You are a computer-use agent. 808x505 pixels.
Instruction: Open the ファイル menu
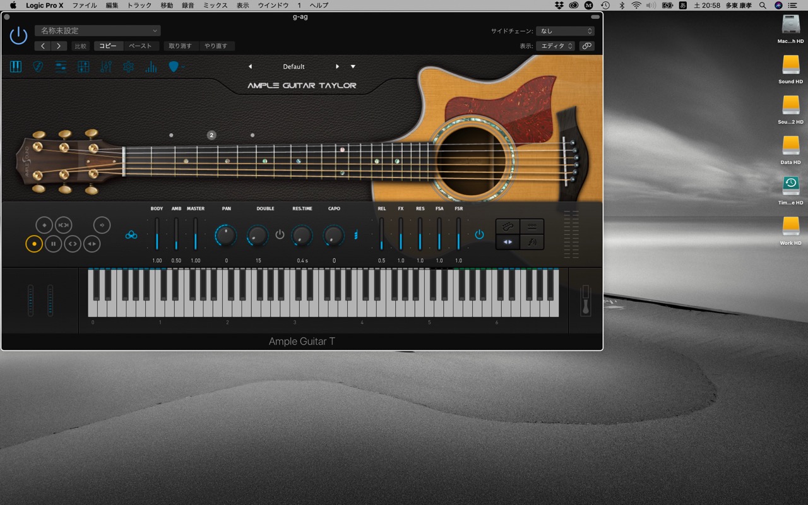85,5
